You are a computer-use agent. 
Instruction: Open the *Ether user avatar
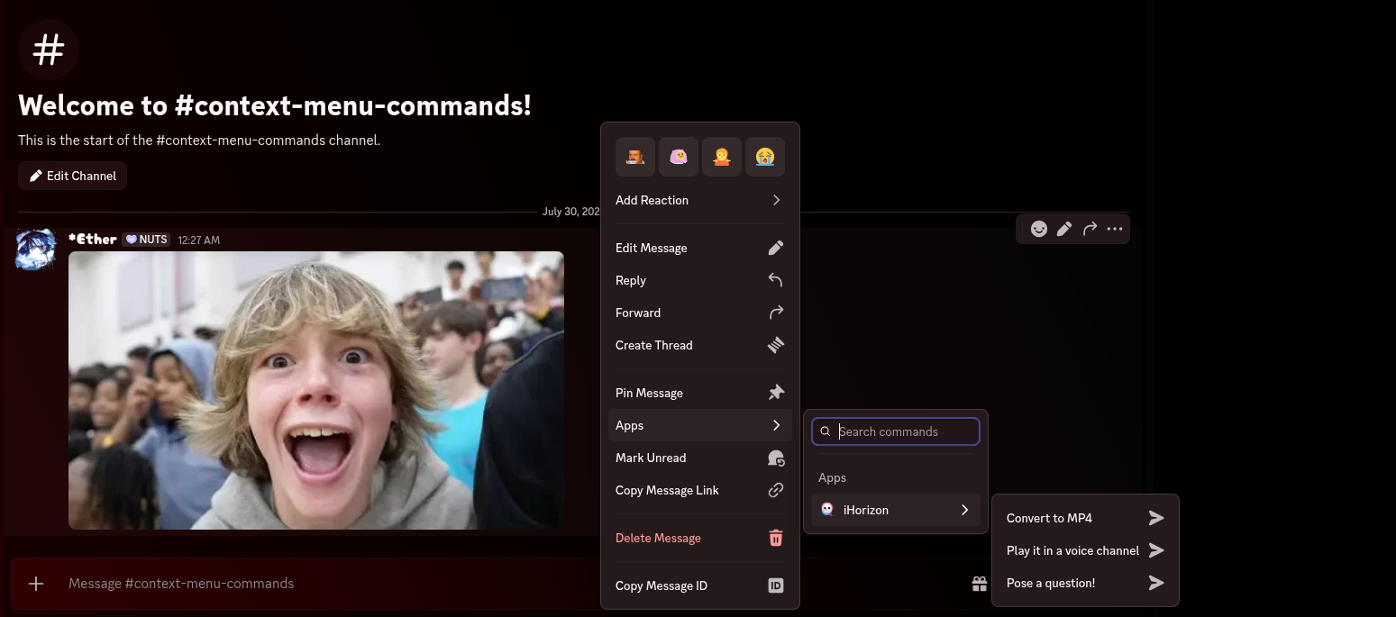[x=38, y=249]
